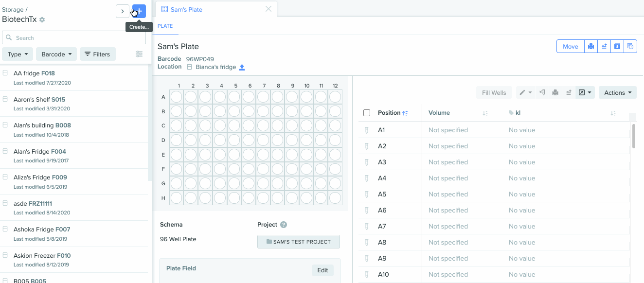This screenshot has height=283, width=644.
Task: Open plate history clock icon
Action: (630, 46)
